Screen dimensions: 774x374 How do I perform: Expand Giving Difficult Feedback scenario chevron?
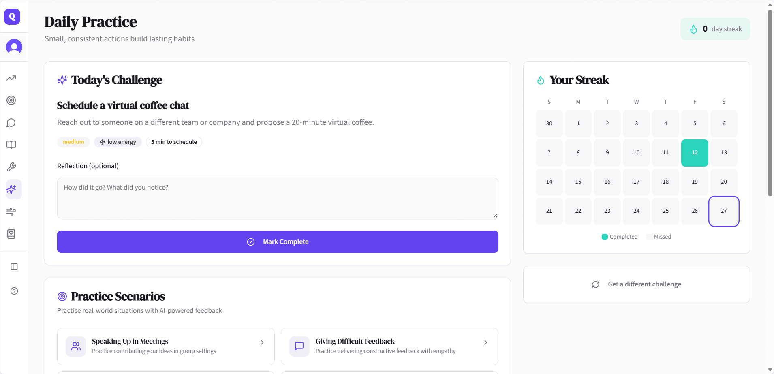coord(486,342)
